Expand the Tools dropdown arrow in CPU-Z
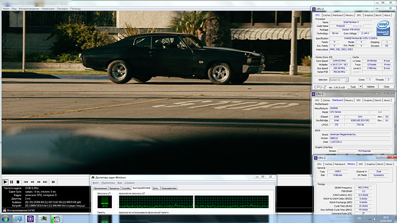Viewport: 397px width, 223px height. (361, 87)
